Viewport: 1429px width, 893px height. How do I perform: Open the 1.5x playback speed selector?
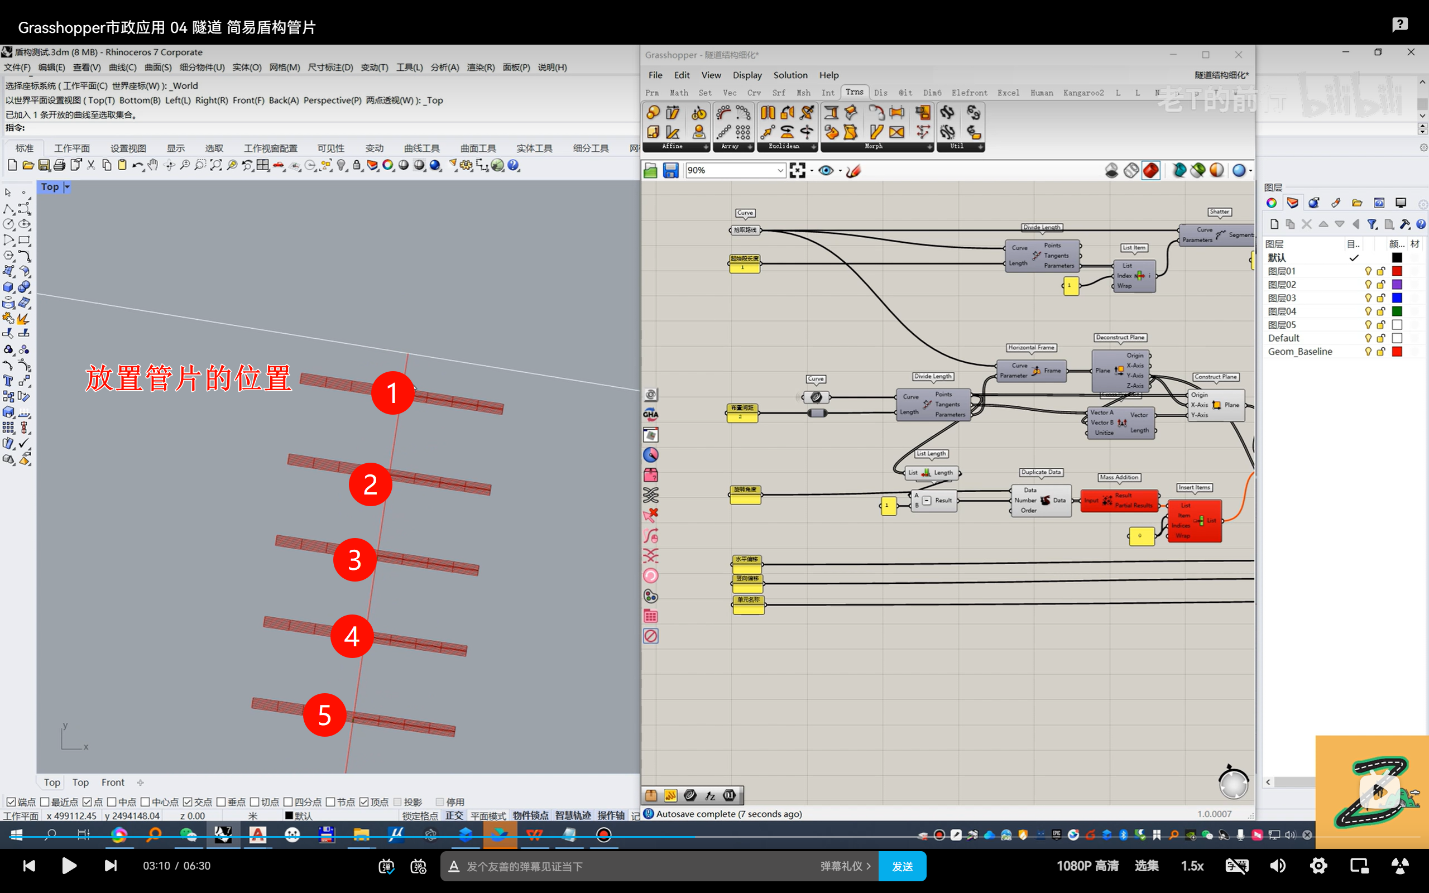pyautogui.click(x=1192, y=866)
